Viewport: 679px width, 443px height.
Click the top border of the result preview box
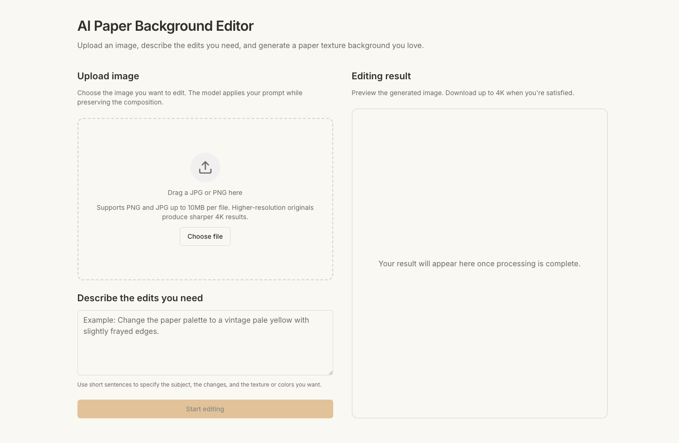pyautogui.click(x=479, y=109)
